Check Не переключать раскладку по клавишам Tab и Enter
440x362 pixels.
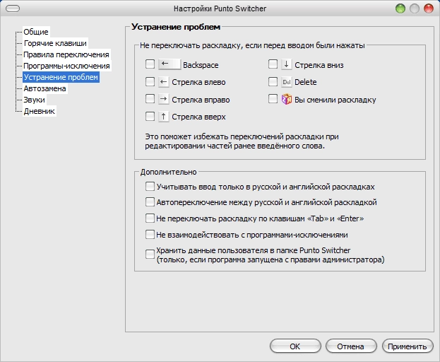[150, 218]
